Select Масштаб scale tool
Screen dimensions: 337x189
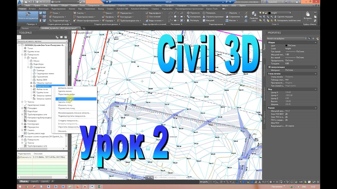(x=209, y=20)
